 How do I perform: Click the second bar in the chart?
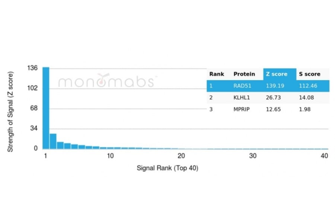coord(53,141)
